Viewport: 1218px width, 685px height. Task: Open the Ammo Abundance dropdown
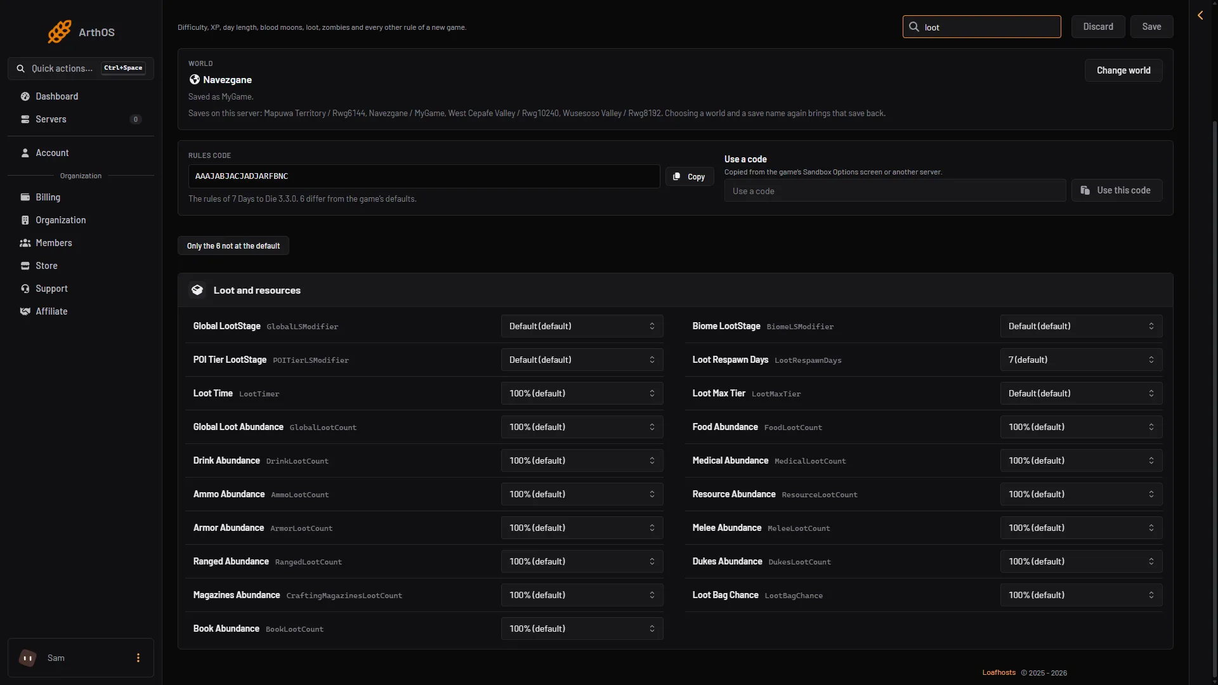point(582,494)
